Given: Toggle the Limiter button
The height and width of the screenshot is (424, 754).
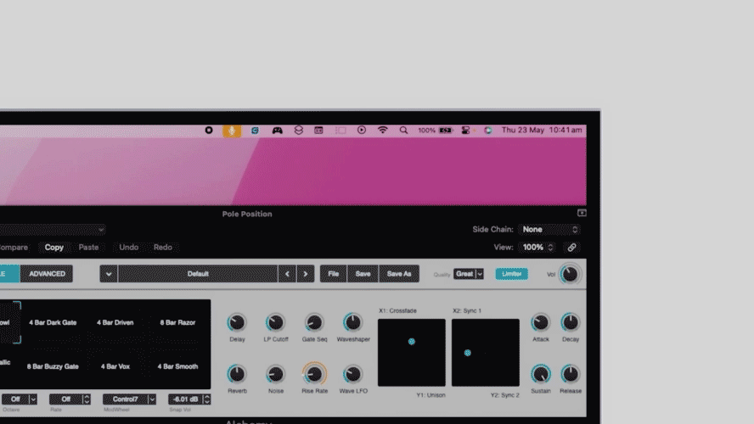Looking at the screenshot, I should pos(511,274).
